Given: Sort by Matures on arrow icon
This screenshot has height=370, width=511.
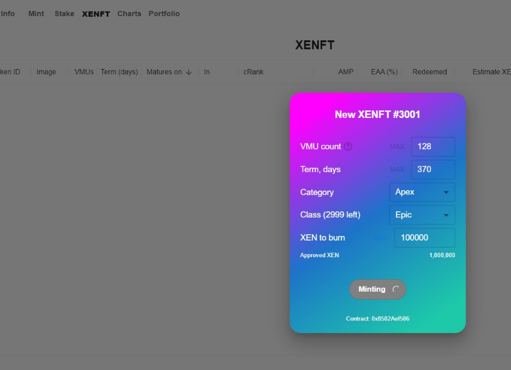Looking at the screenshot, I should click(x=189, y=72).
